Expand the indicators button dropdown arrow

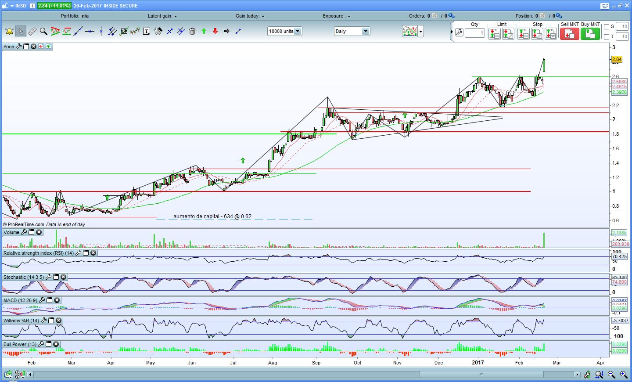pos(421,31)
